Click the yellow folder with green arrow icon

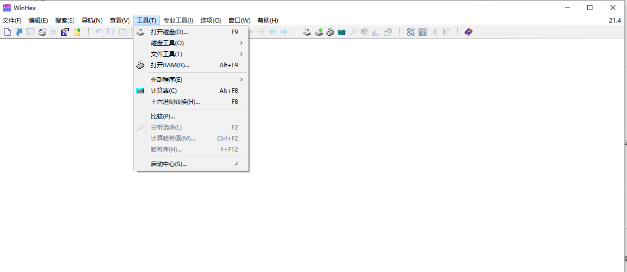77,32
